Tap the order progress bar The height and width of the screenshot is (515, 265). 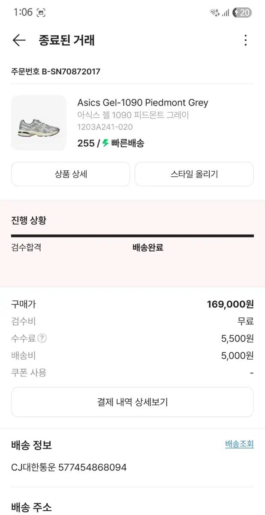coord(132,234)
